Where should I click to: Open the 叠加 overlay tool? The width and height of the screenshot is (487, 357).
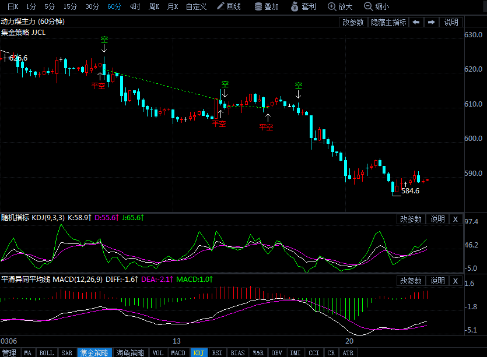pyautogui.click(x=267, y=6)
